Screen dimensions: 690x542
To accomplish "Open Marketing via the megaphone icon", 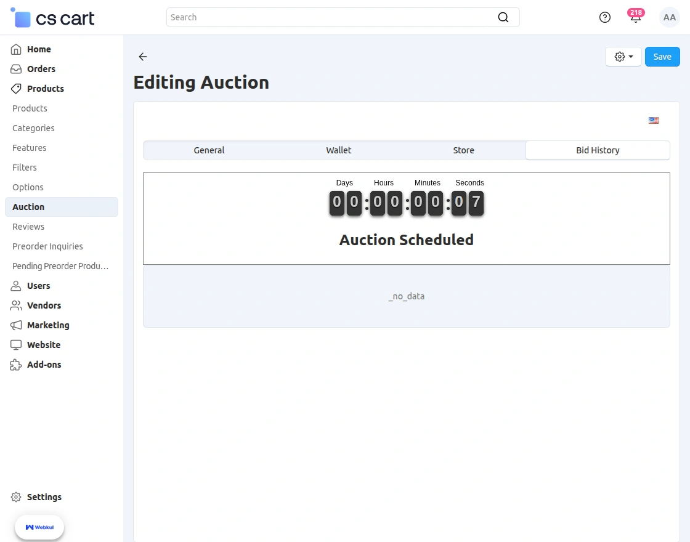I will 15,325.
